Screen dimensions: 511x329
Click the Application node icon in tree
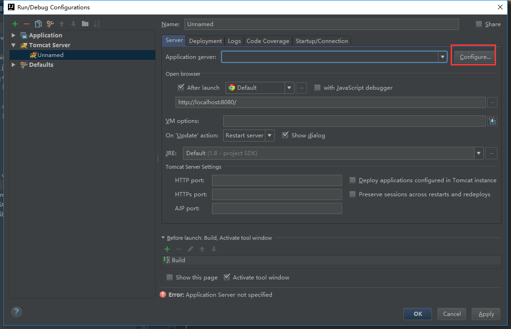tap(24, 35)
